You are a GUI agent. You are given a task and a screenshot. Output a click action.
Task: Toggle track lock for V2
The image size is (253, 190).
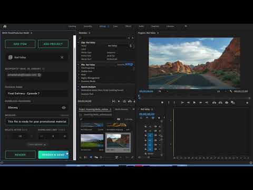point(145,131)
